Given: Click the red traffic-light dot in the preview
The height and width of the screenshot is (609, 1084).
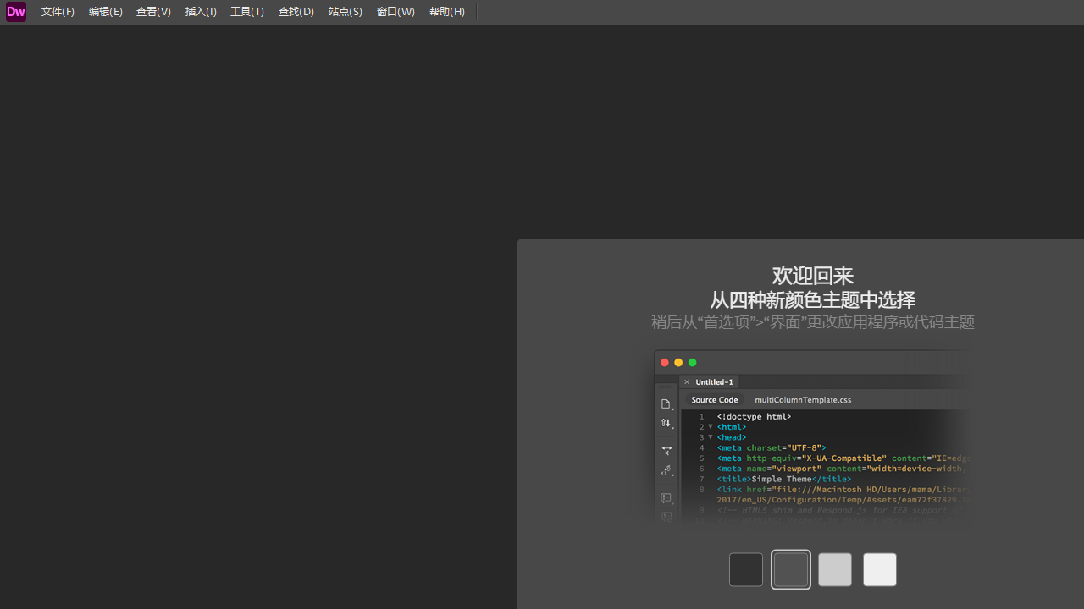Looking at the screenshot, I should pos(665,362).
